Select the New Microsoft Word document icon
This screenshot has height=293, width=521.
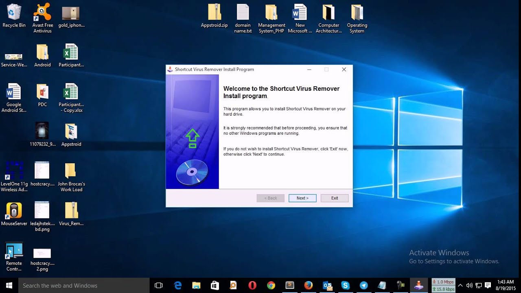coord(300,18)
